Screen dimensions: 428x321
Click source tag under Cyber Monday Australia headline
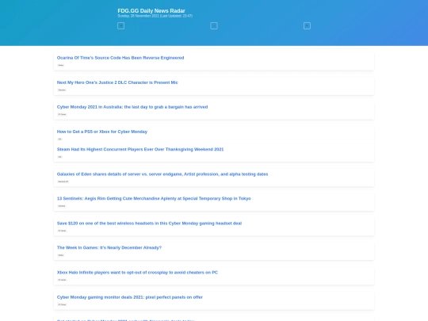click(x=63, y=114)
